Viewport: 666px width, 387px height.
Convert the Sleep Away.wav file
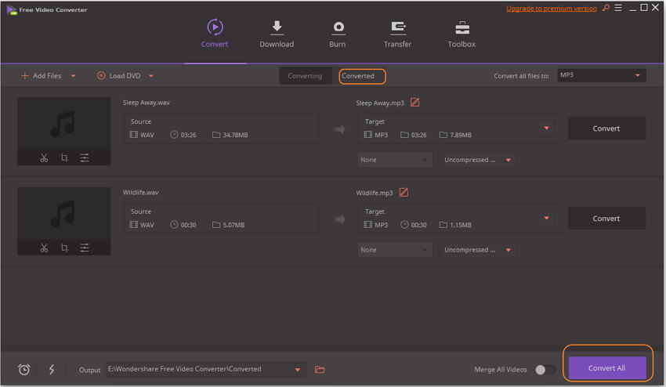pyautogui.click(x=606, y=128)
